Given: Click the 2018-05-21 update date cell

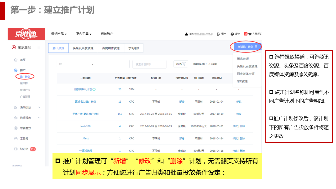Looking at the screenshot, I should pyautogui.click(x=217, y=126).
